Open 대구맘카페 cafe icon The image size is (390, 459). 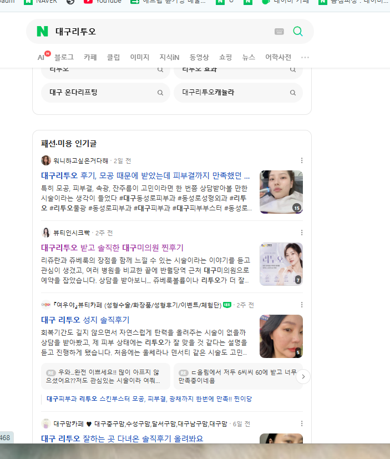click(46, 424)
